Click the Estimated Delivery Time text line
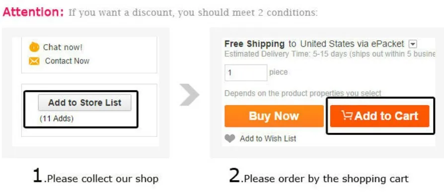This screenshot has height=195, width=444. click(330, 54)
